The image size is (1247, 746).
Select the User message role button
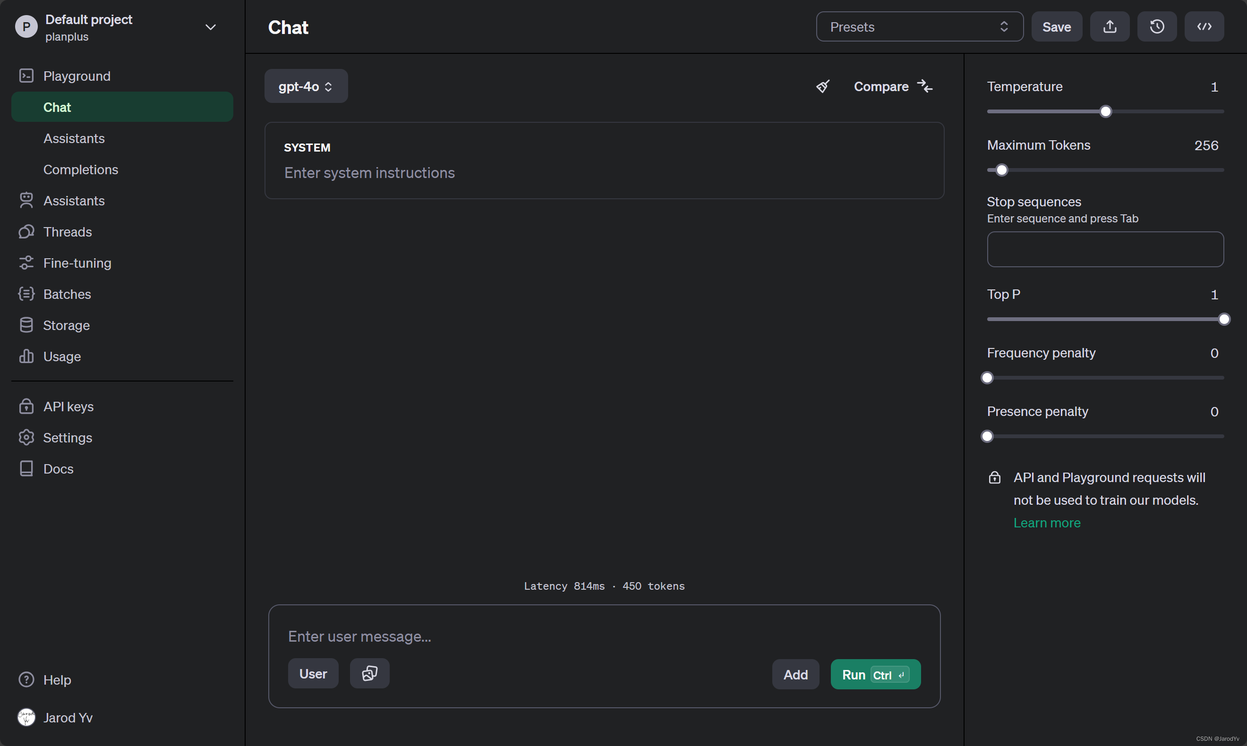(x=313, y=673)
